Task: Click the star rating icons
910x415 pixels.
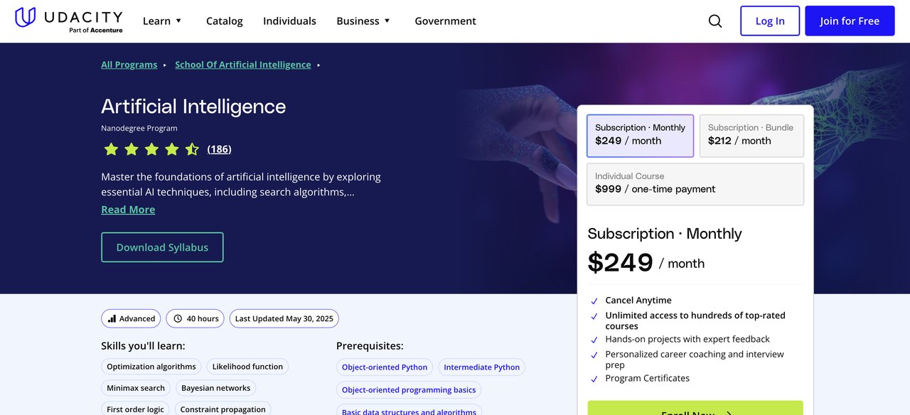Action: 151,149
